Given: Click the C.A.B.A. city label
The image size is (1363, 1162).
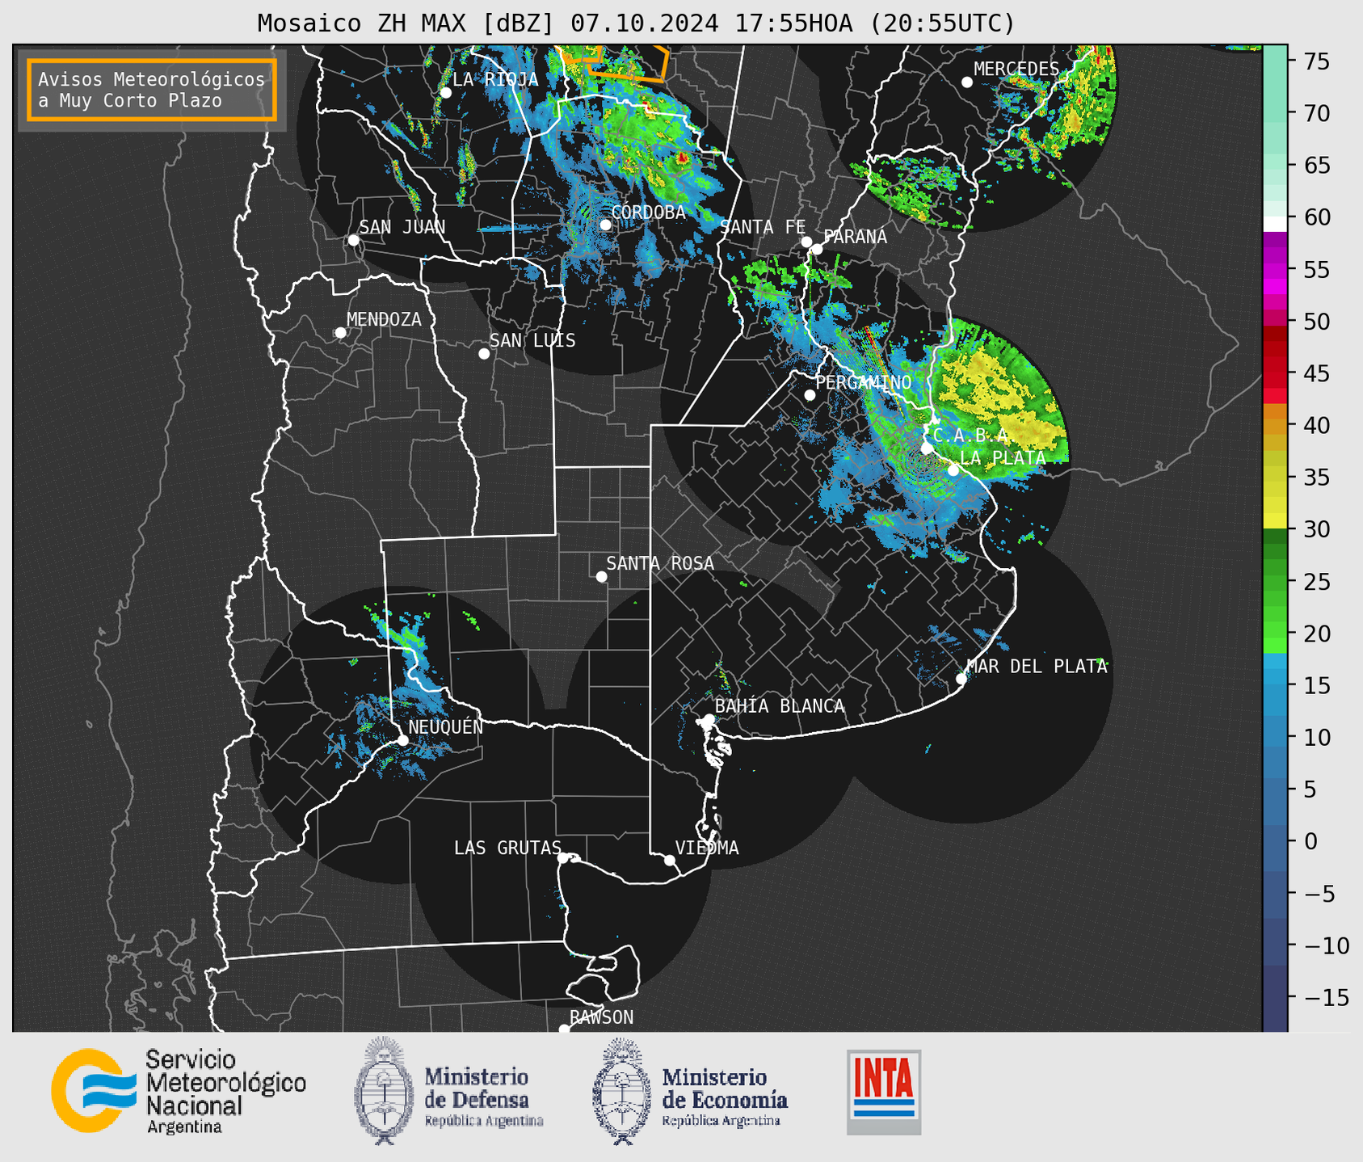Looking at the screenshot, I should [x=971, y=436].
